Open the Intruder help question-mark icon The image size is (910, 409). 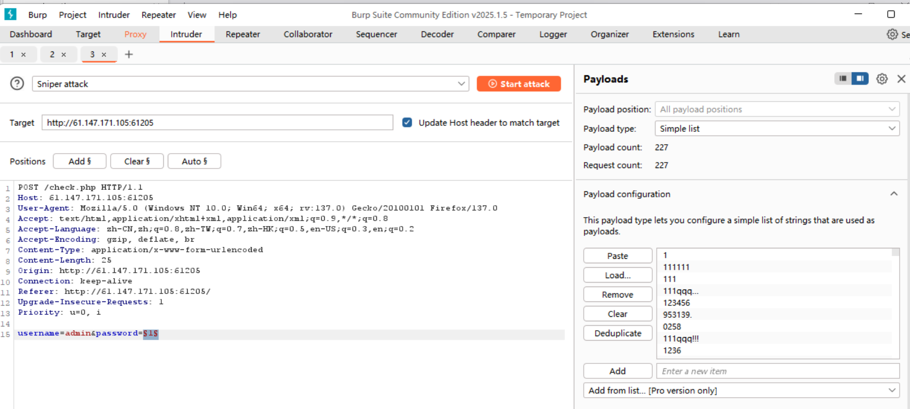(17, 83)
